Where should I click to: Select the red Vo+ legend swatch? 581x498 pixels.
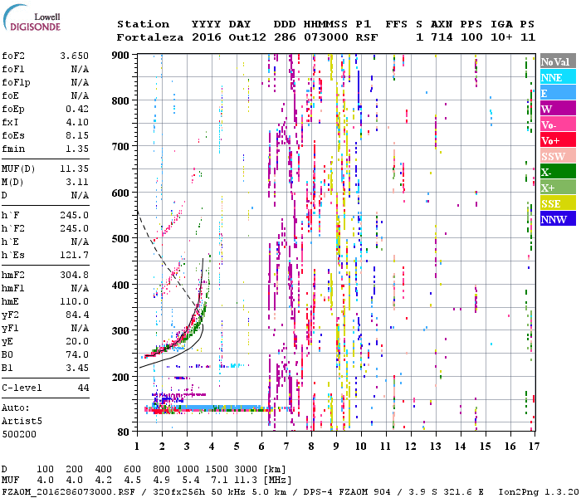point(558,140)
